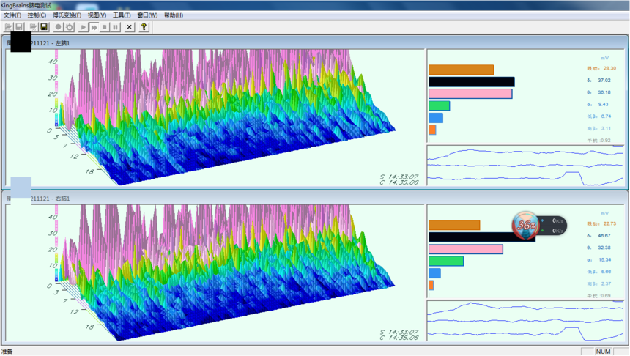Click the brown eye-movement bar in 左脑1
This screenshot has height=356, width=630.
[x=462, y=70]
